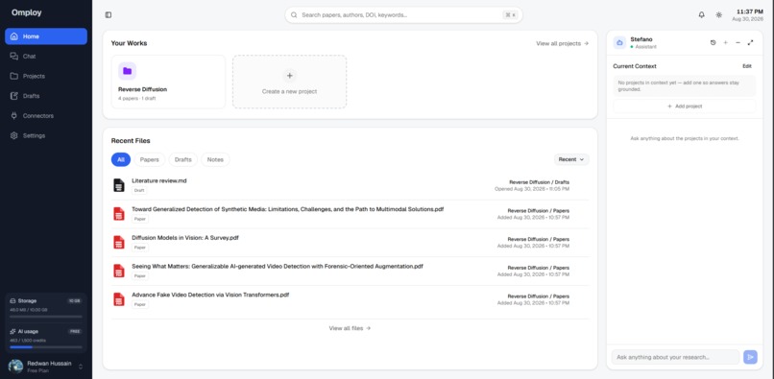Click PDF icon for Diffusion Models in Vision
The height and width of the screenshot is (379, 774).
point(119,243)
